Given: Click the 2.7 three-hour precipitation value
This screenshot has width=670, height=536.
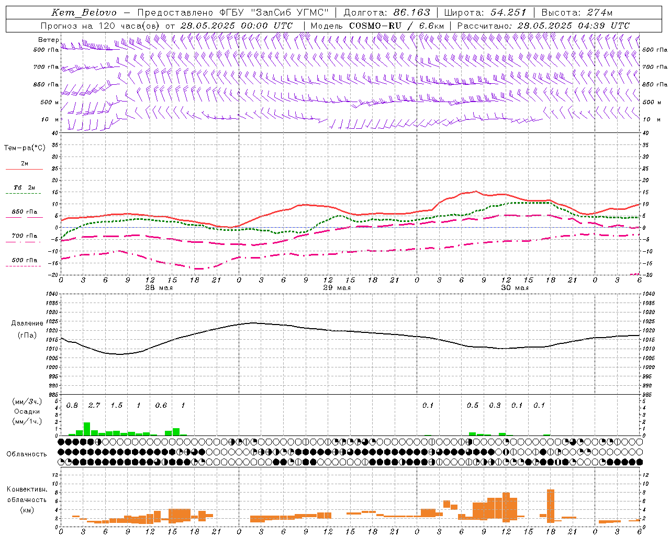Looking at the screenshot, I should 94,405.
